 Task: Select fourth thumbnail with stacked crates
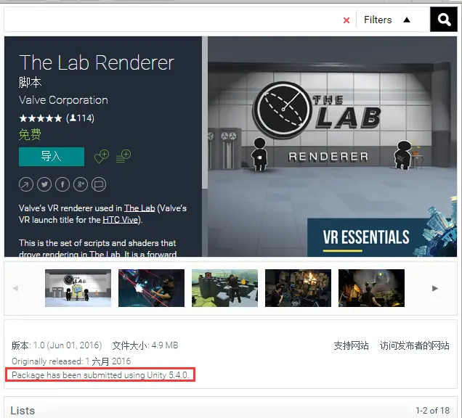[298, 288]
